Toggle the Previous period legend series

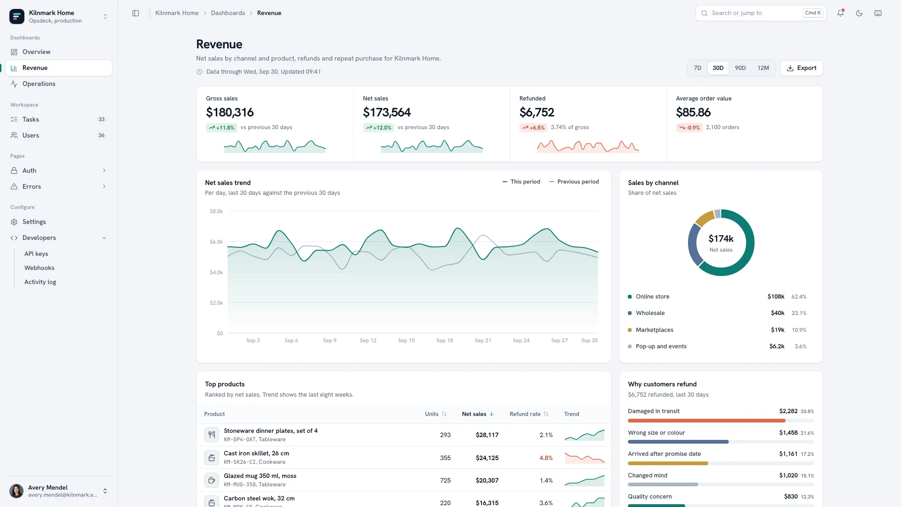click(574, 182)
